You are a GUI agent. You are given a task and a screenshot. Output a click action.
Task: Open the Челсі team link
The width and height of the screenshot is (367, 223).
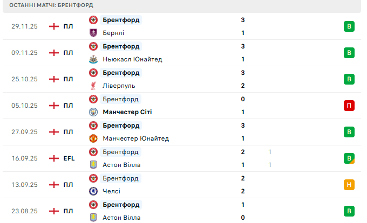(111, 191)
